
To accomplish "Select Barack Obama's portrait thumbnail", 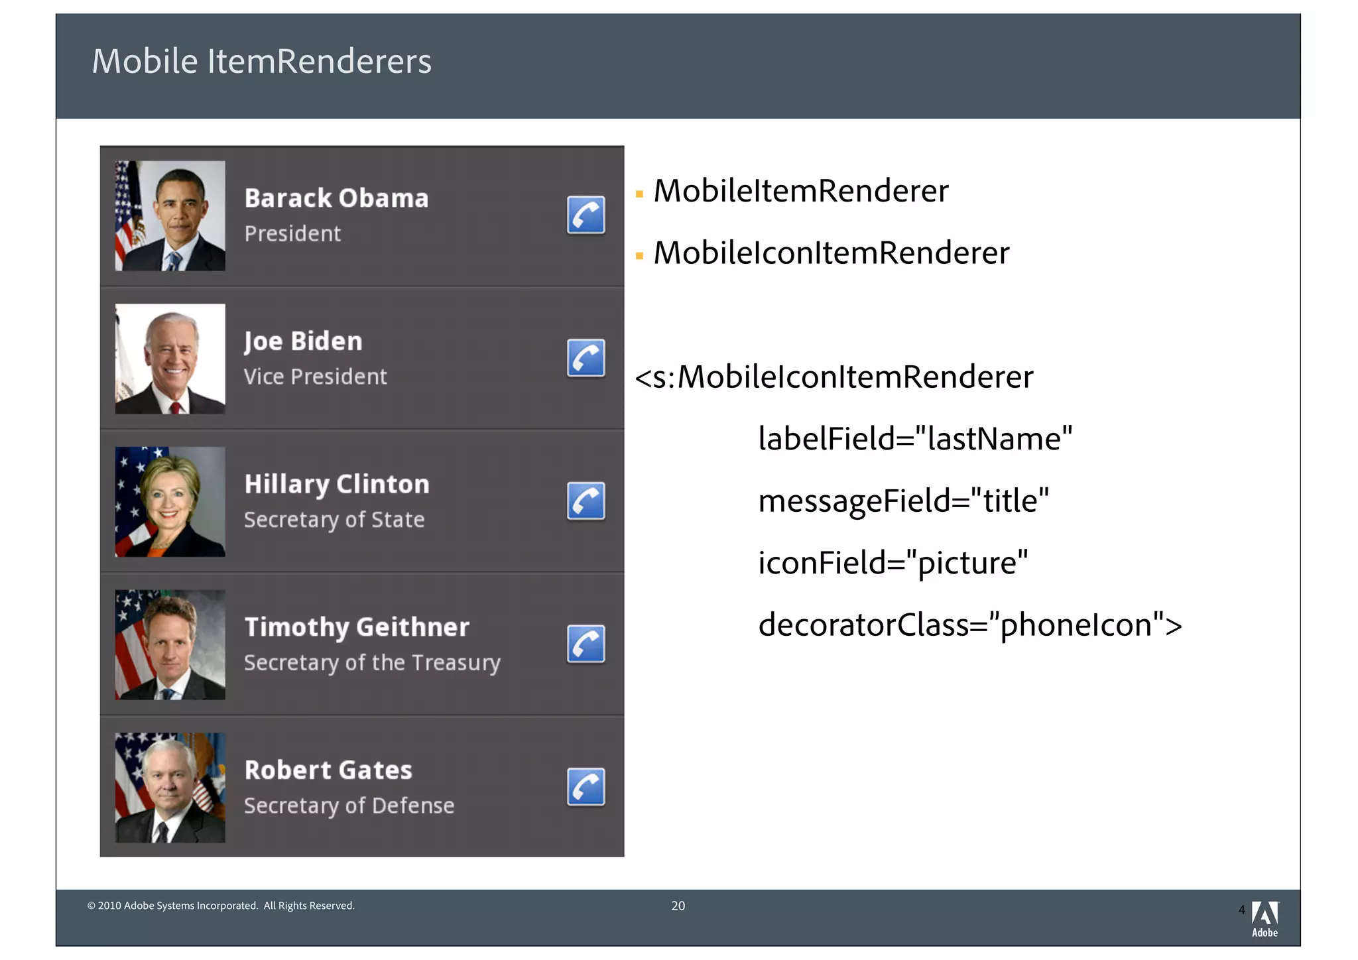I will (170, 215).
